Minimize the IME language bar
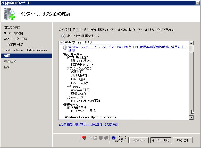 click(x=126, y=136)
